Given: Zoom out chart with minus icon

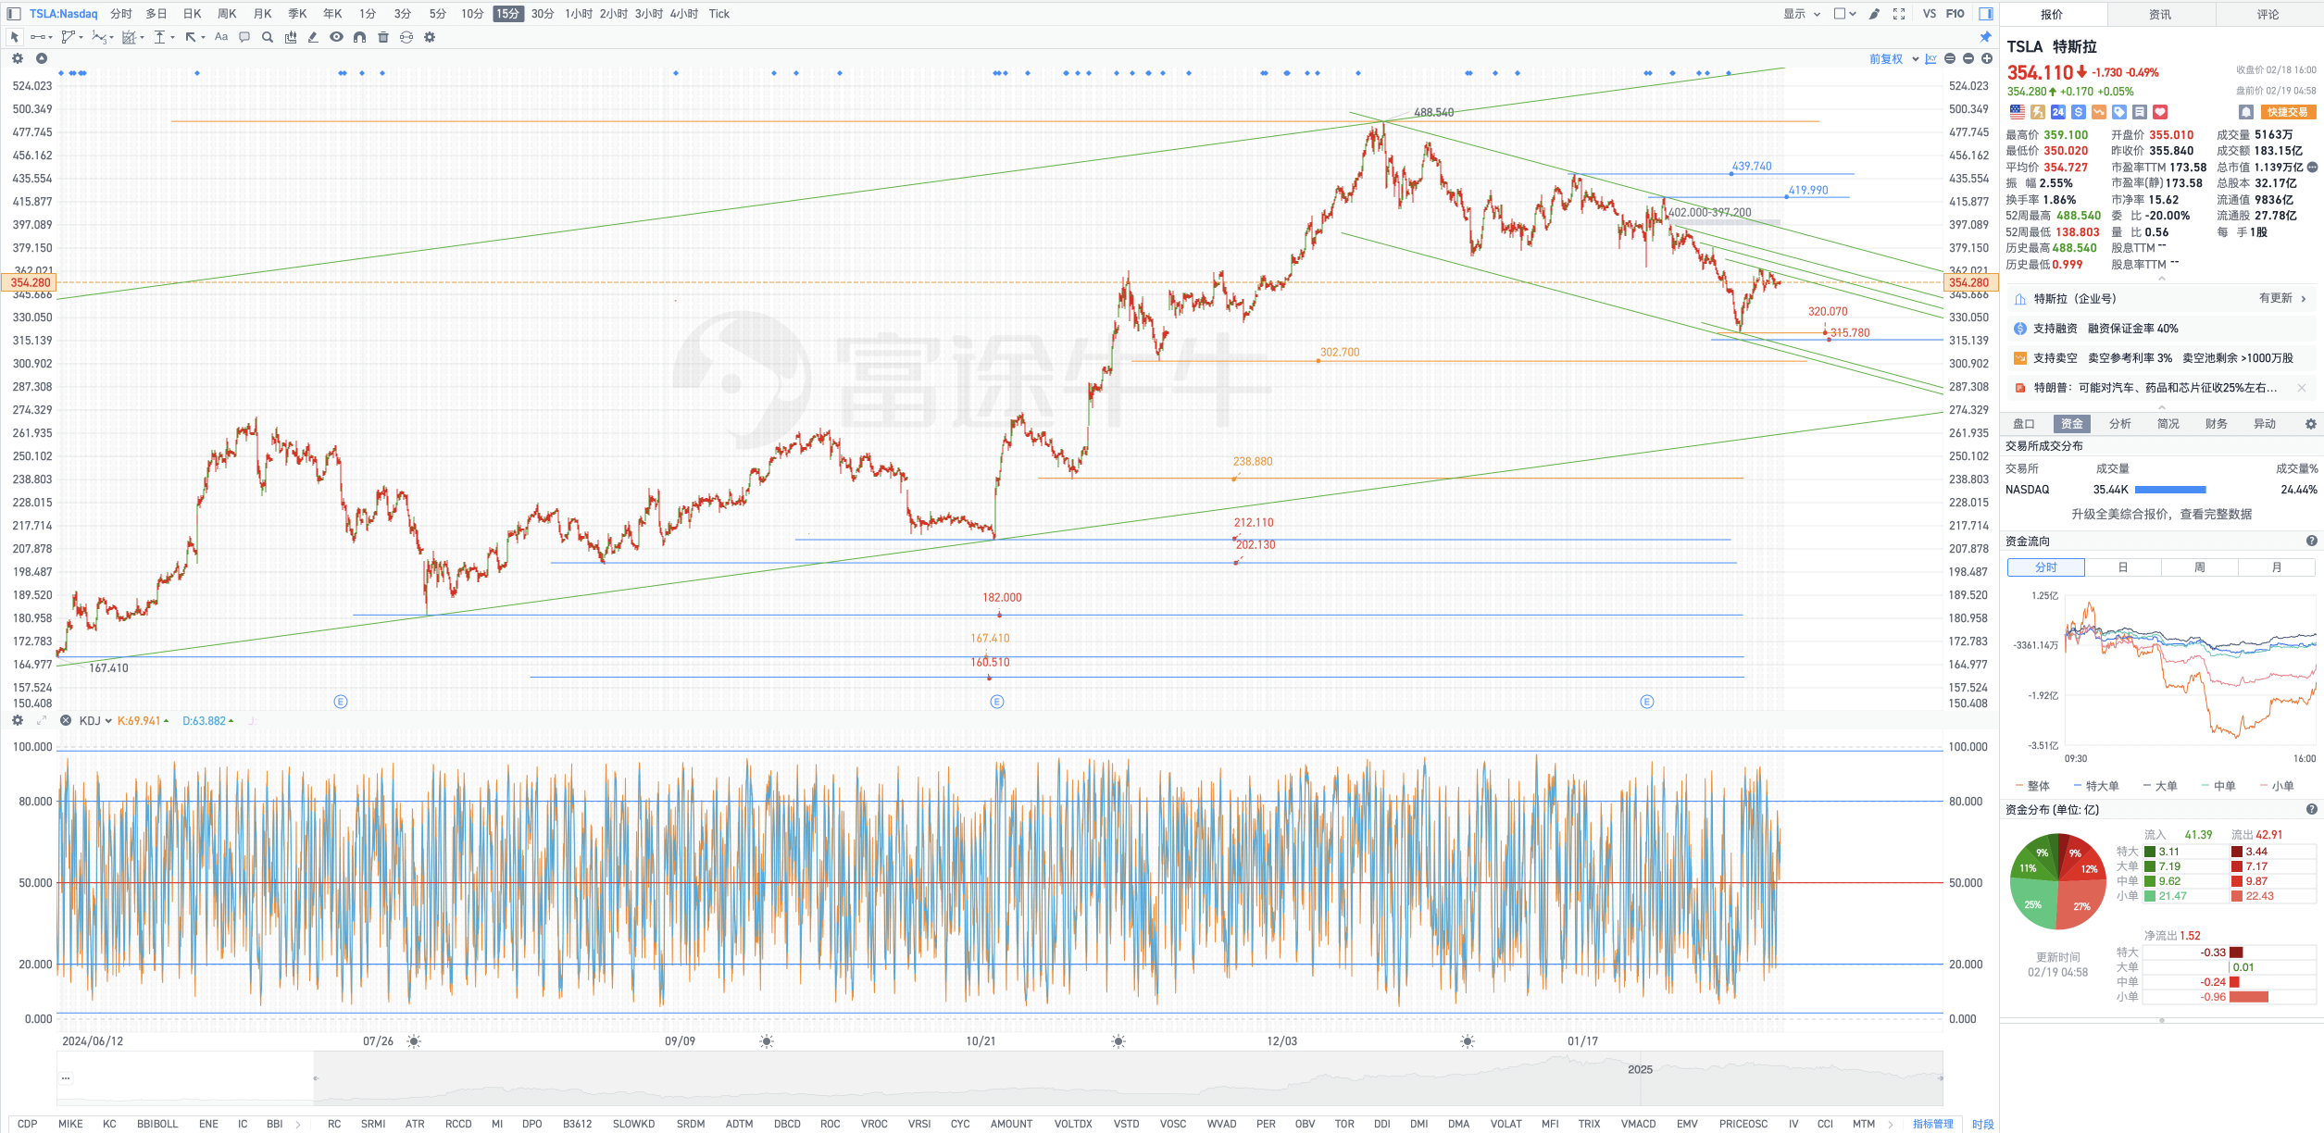Looking at the screenshot, I should coord(1968,58).
